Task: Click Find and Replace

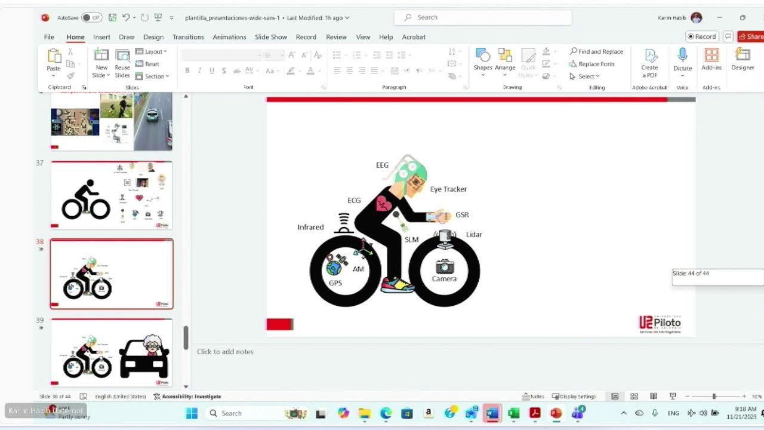Action: [596, 52]
